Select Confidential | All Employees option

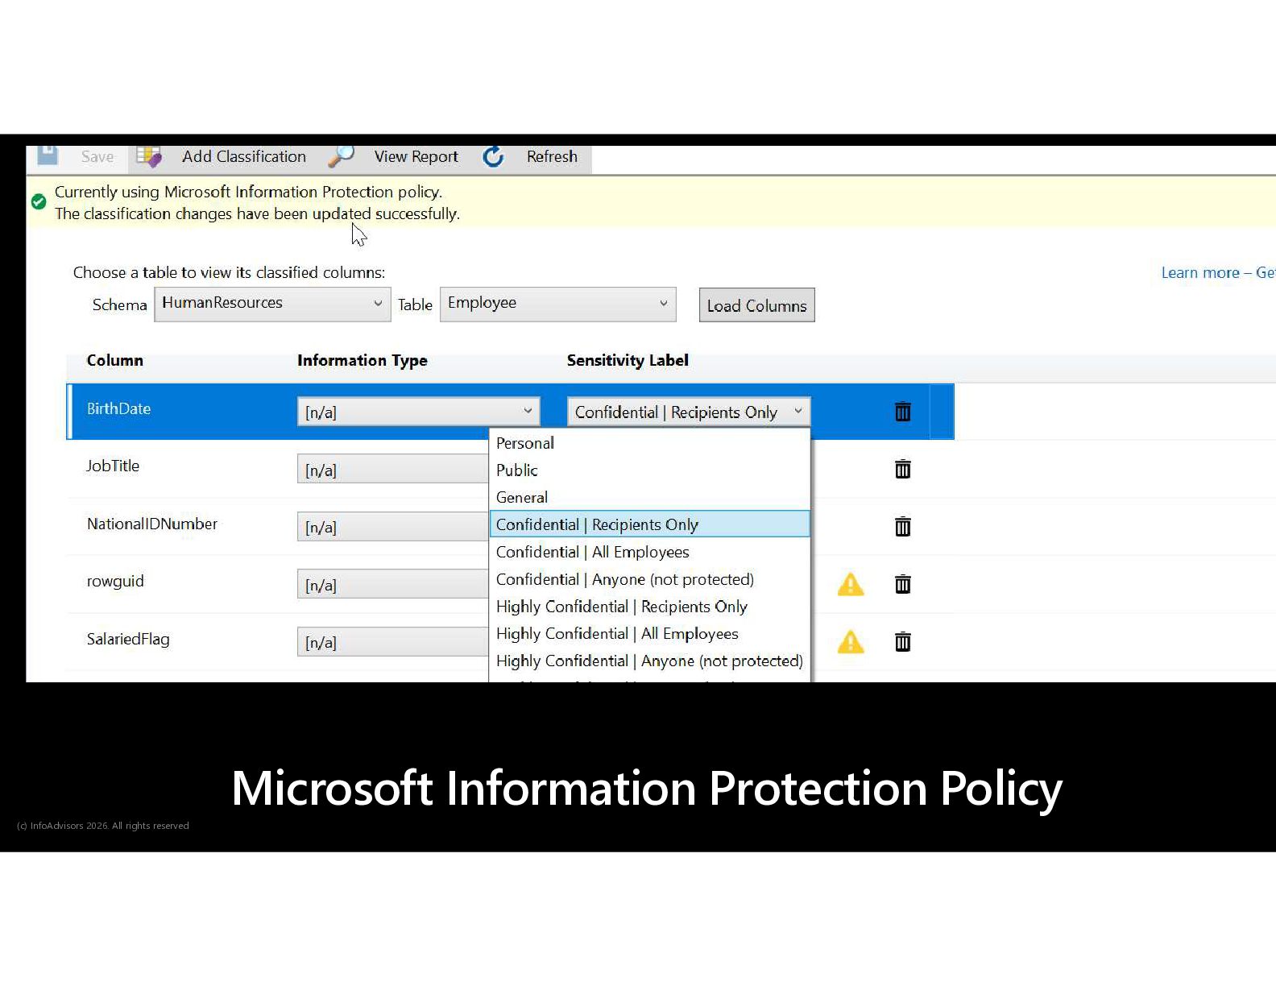coord(649,552)
